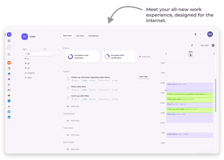The width and height of the screenshot is (224, 160).
Task: Open the Trello shortcut icon
Action: point(9,112)
